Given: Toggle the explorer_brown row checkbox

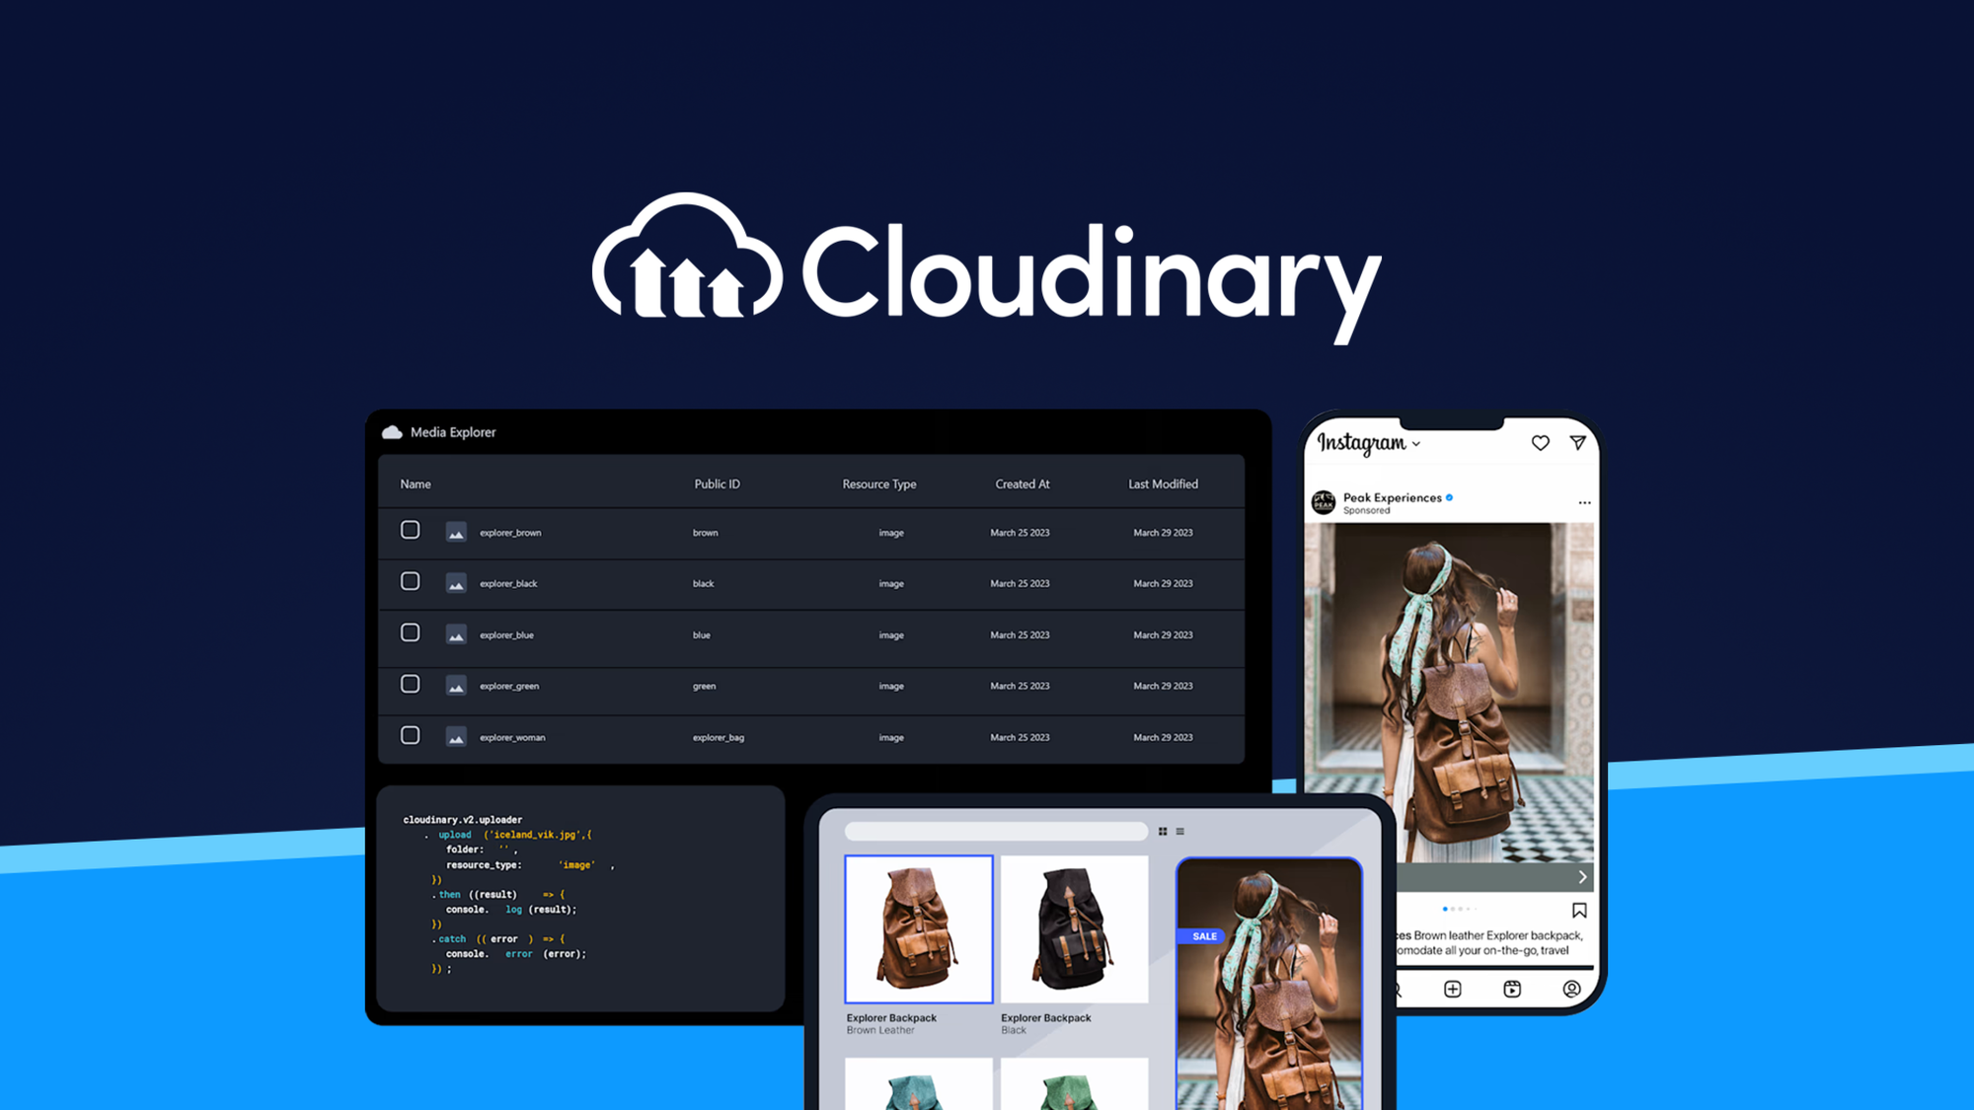Looking at the screenshot, I should [410, 529].
